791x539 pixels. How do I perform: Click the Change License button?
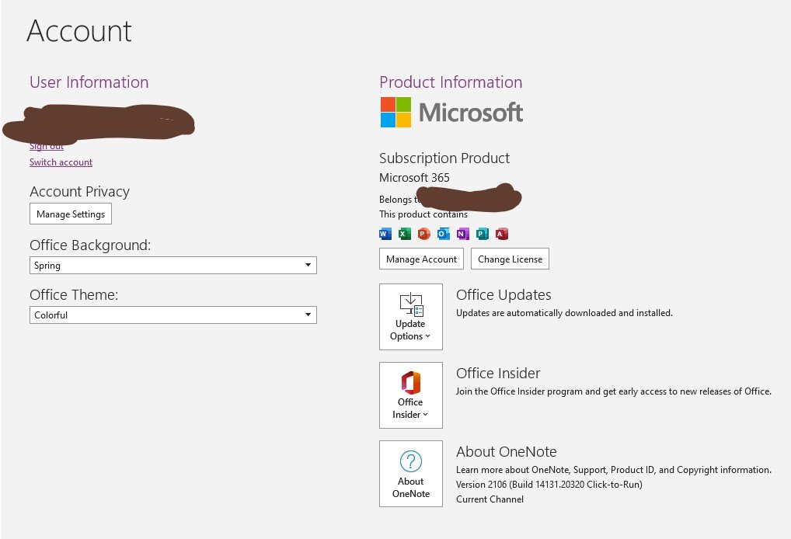point(510,259)
